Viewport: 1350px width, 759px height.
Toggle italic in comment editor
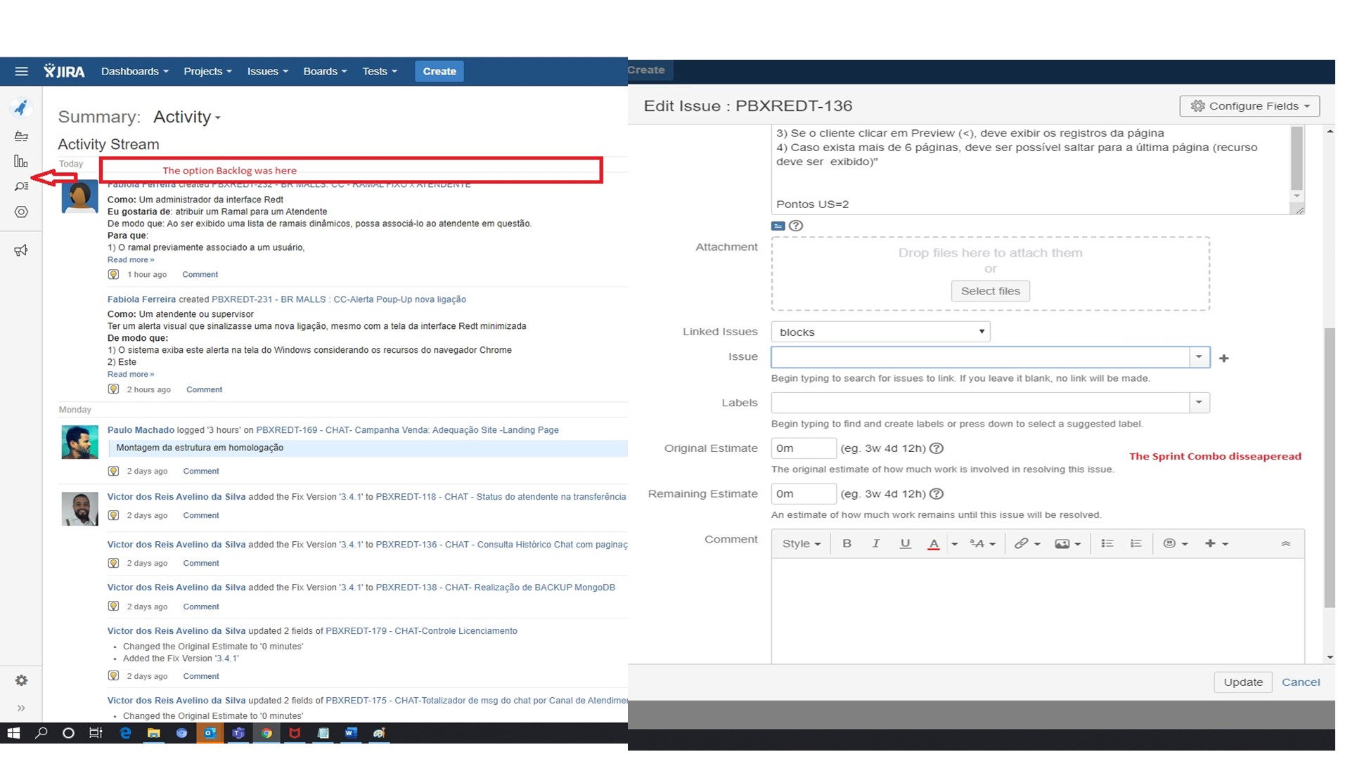[x=875, y=543]
